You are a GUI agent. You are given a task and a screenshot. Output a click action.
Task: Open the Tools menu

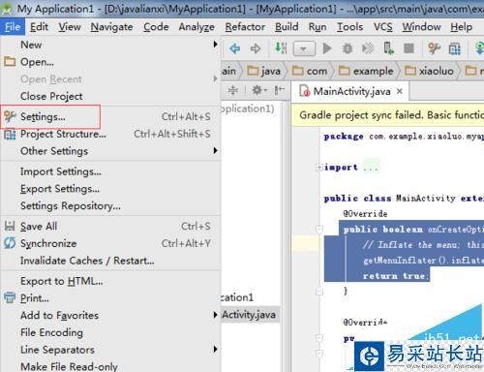point(350,27)
